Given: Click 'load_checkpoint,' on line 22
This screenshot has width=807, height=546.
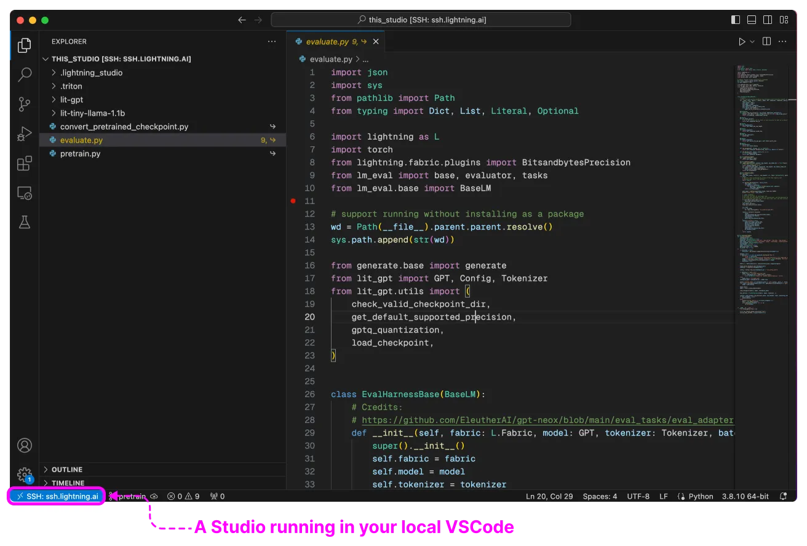Looking at the screenshot, I should (x=393, y=342).
